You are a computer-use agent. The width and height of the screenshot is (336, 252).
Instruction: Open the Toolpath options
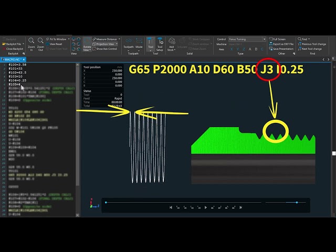(x=128, y=45)
